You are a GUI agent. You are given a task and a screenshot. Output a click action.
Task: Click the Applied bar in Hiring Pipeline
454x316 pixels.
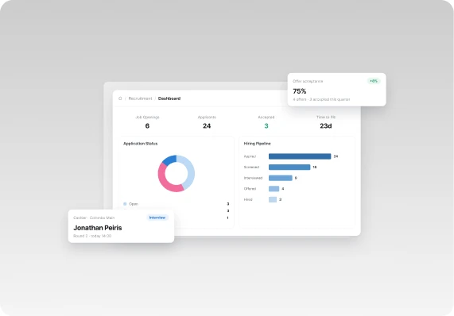click(300, 156)
